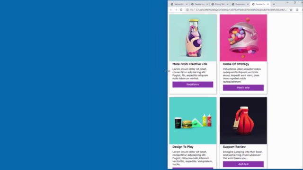The width and height of the screenshot is (303, 170).
Task: Maximize the browser window
Action: 294,3
